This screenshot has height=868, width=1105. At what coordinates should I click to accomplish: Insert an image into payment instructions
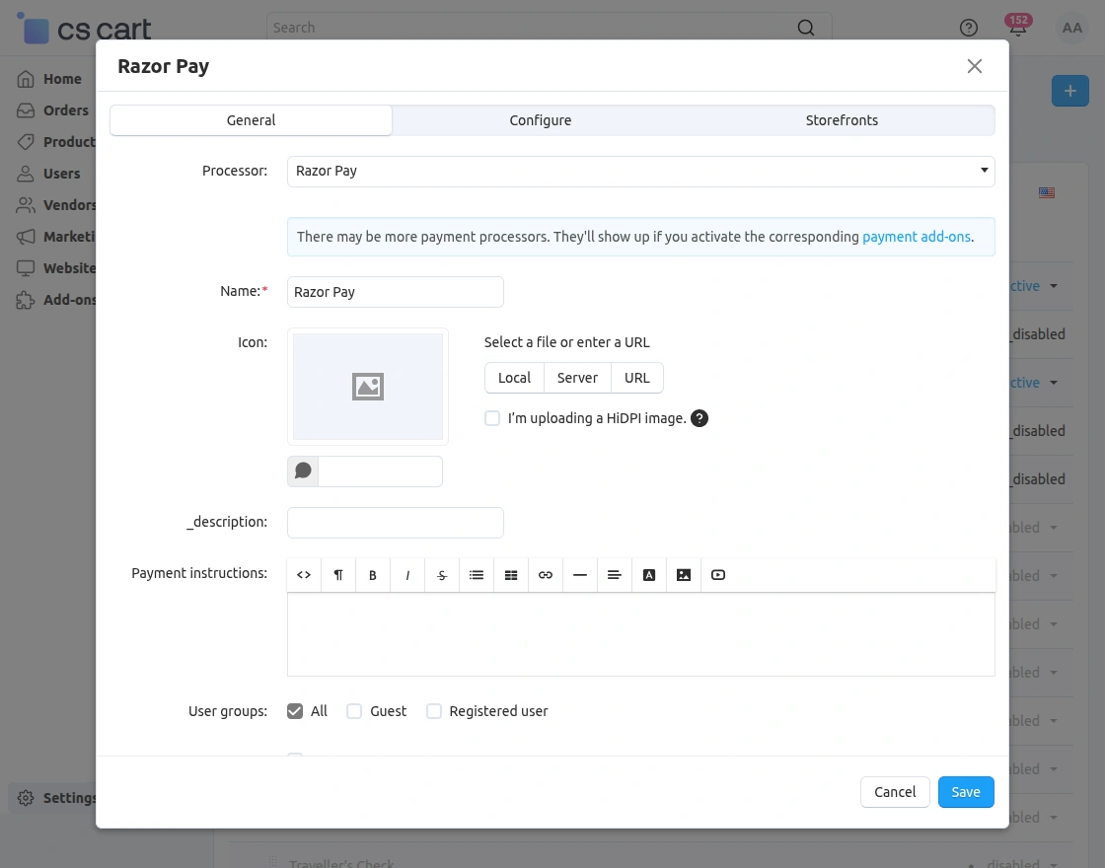tap(683, 574)
